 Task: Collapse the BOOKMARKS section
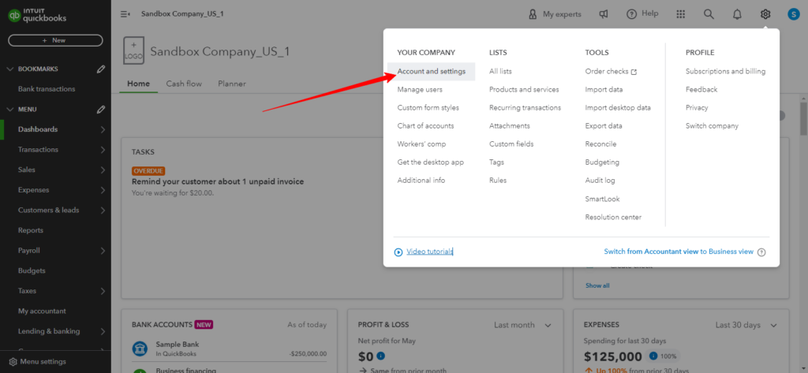[9, 69]
